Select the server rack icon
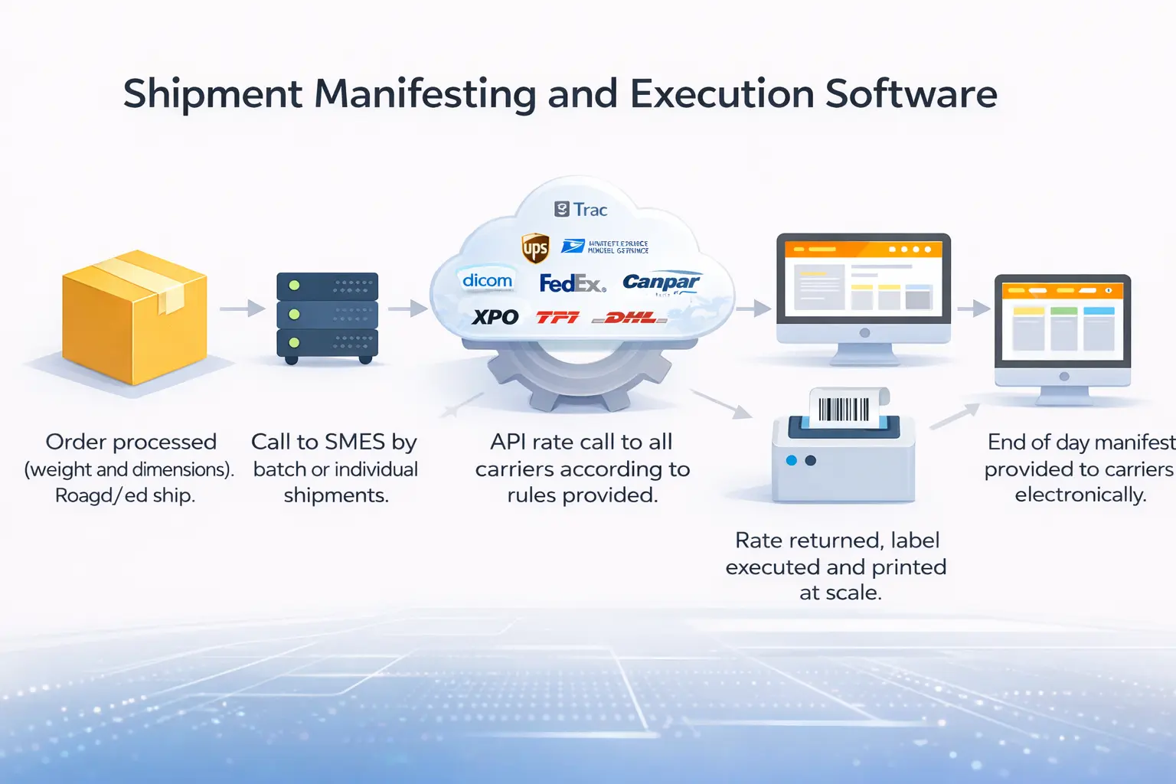1176x784 pixels. tap(327, 316)
